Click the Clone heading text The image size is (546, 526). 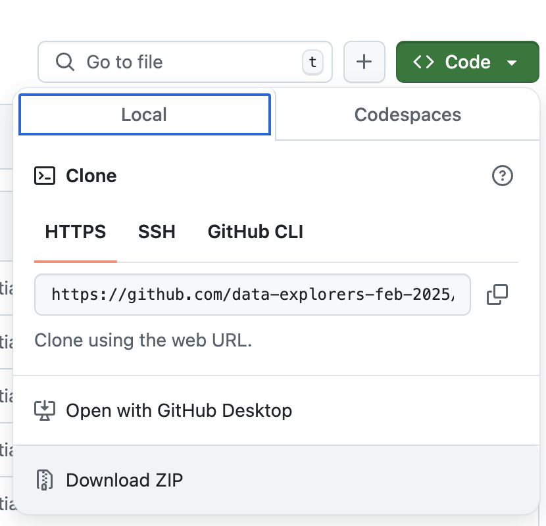[91, 176]
